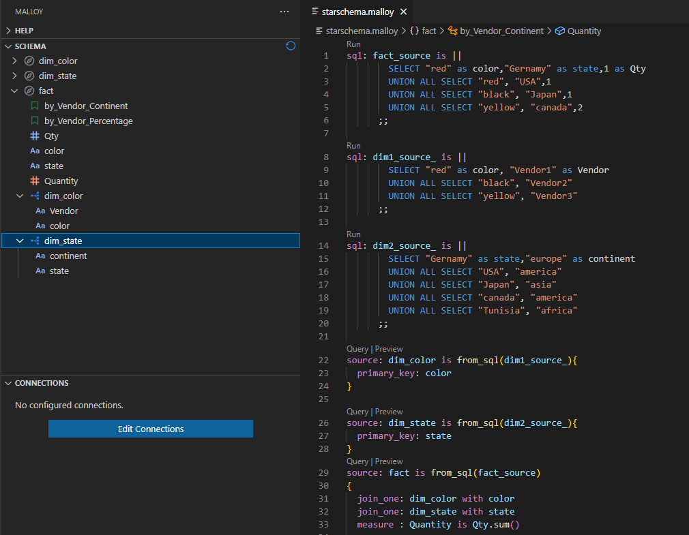Click the by_Vendor_Percentage bookmark icon
Image resolution: width=689 pixels, height=535 pixels.
[35, 121]
